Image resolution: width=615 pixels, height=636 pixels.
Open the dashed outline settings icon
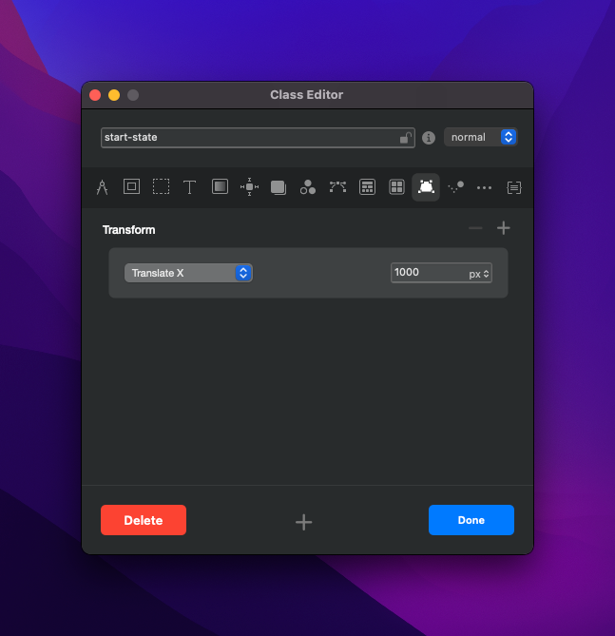pos(161,187)
